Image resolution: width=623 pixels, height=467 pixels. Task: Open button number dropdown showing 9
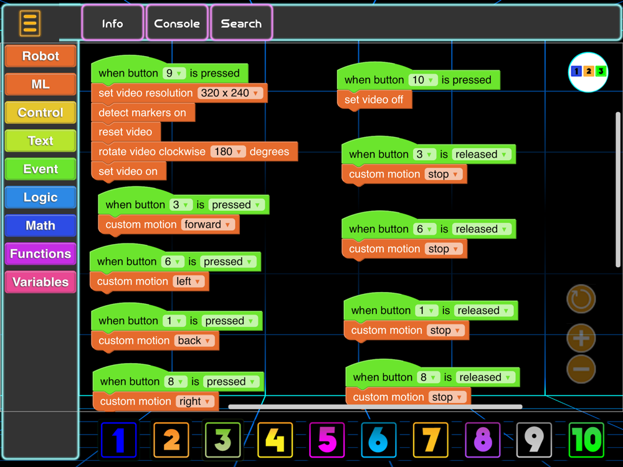174,73
